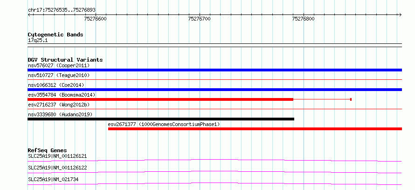
Task: Click the SLC25A19|NM_001126121 transcript label
Action: point(57,156)
